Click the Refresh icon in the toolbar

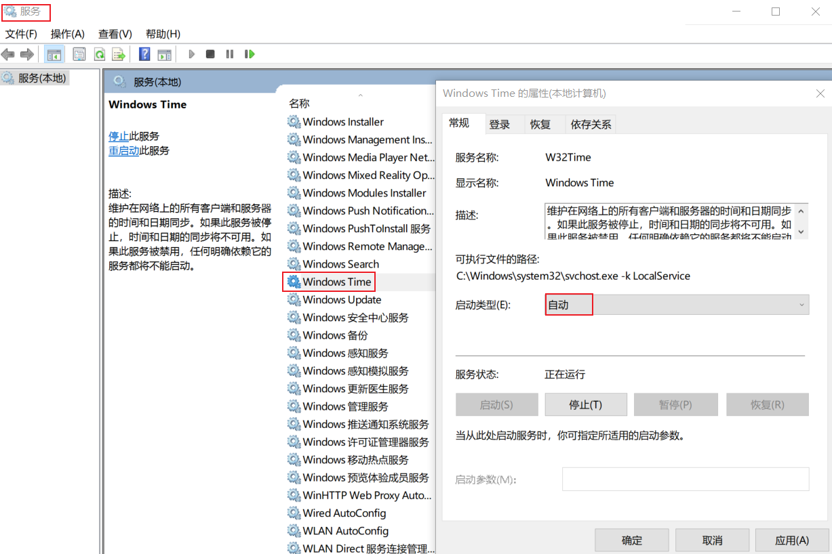(100, 54)
